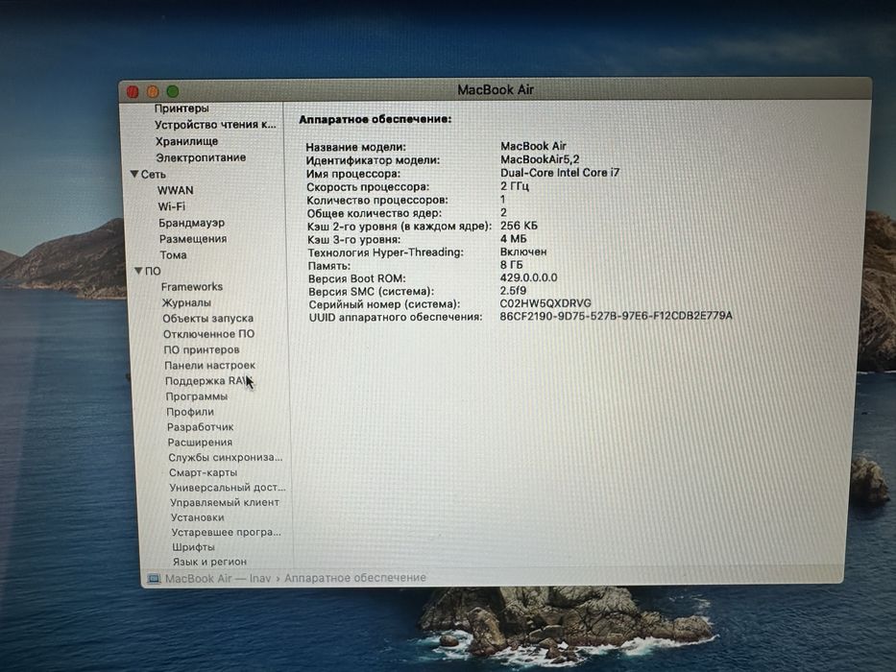Viewport: 896px width, 672px height.
Task: Select Службы синхрониза... entry
Action: pyautogui.click(x=225, y=457)
